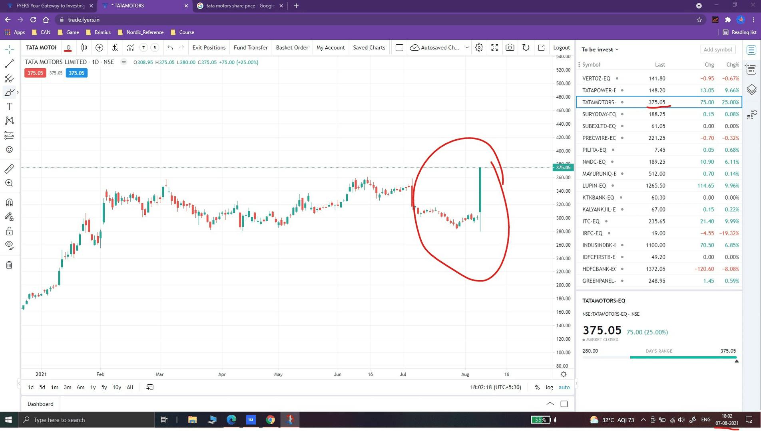Select the brush drawing tool
The image size is (761, 431).
[9, 93]
